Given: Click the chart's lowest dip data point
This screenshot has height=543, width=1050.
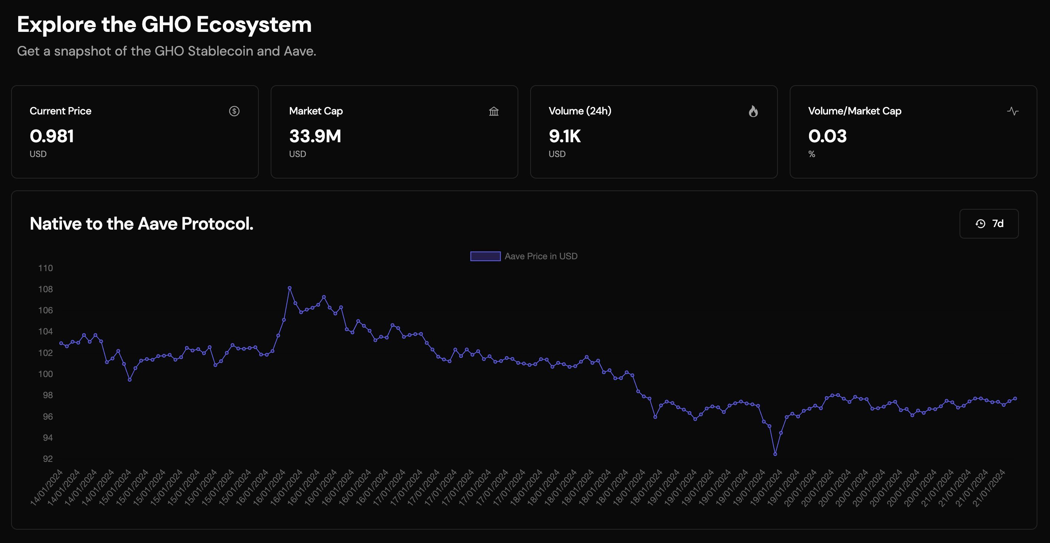Looking at the screenshot, I should click(x=775, y=454).
